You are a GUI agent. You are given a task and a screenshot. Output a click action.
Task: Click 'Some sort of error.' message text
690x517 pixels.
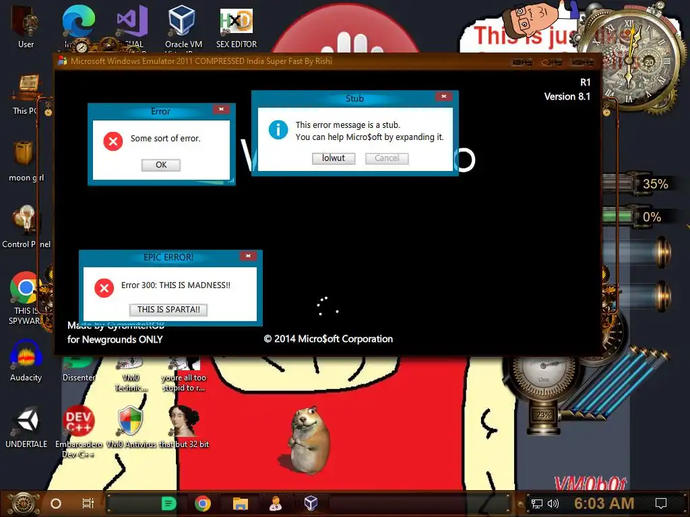coord(166,139)
